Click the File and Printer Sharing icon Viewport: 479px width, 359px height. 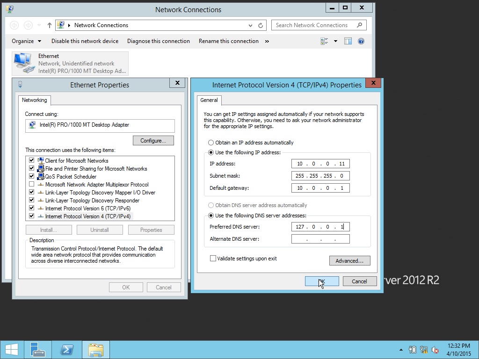[x=41, y=168]
